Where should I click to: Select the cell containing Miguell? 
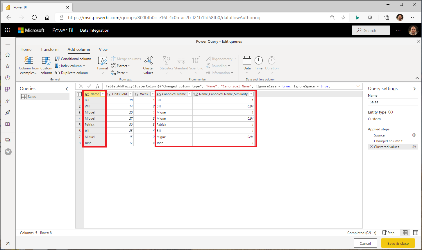94,118
